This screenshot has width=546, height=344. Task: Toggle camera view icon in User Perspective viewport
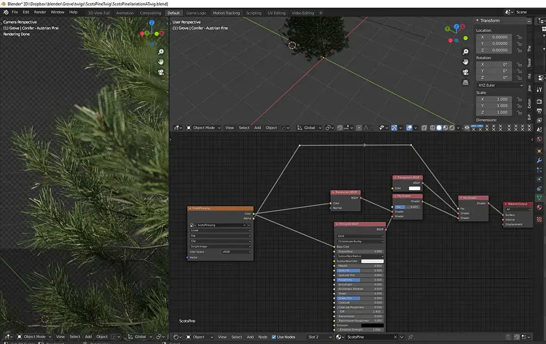click(x=465, y=72)
